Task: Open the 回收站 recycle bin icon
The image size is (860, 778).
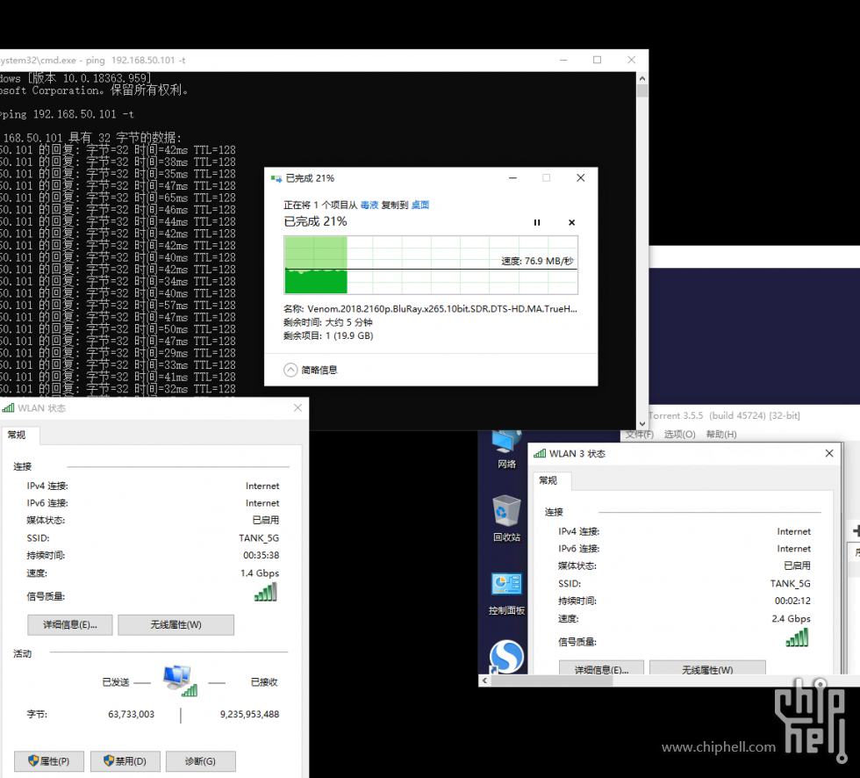Action: 507,518
